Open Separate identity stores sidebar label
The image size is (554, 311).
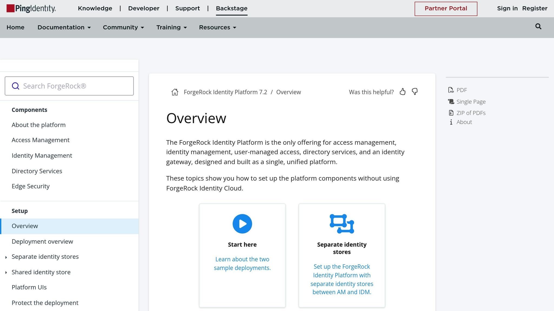[45, 257]
